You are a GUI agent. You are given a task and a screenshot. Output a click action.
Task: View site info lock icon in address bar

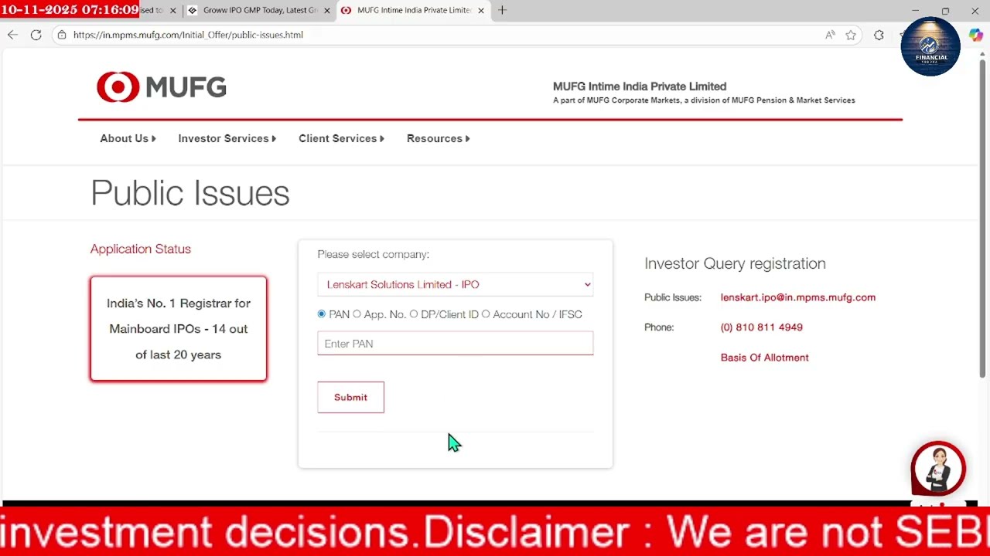[x=62, y=35]
